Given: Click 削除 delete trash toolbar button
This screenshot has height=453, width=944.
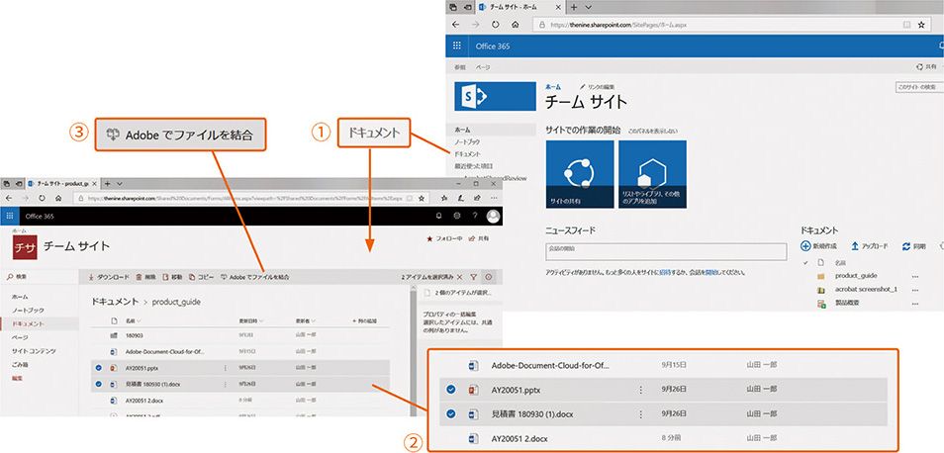Looking at the screenshot, I should [146, 277].
